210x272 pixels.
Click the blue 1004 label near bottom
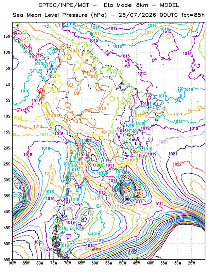tap(133, 250)
